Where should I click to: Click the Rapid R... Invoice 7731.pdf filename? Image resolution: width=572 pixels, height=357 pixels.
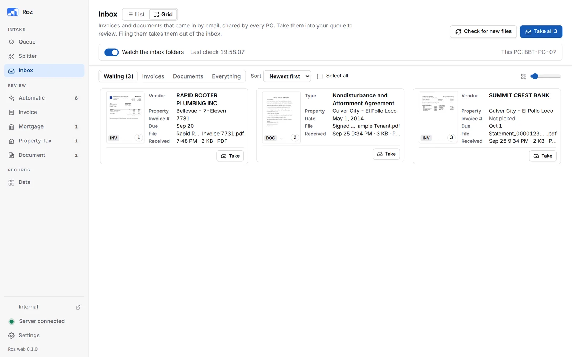(210, 134)
